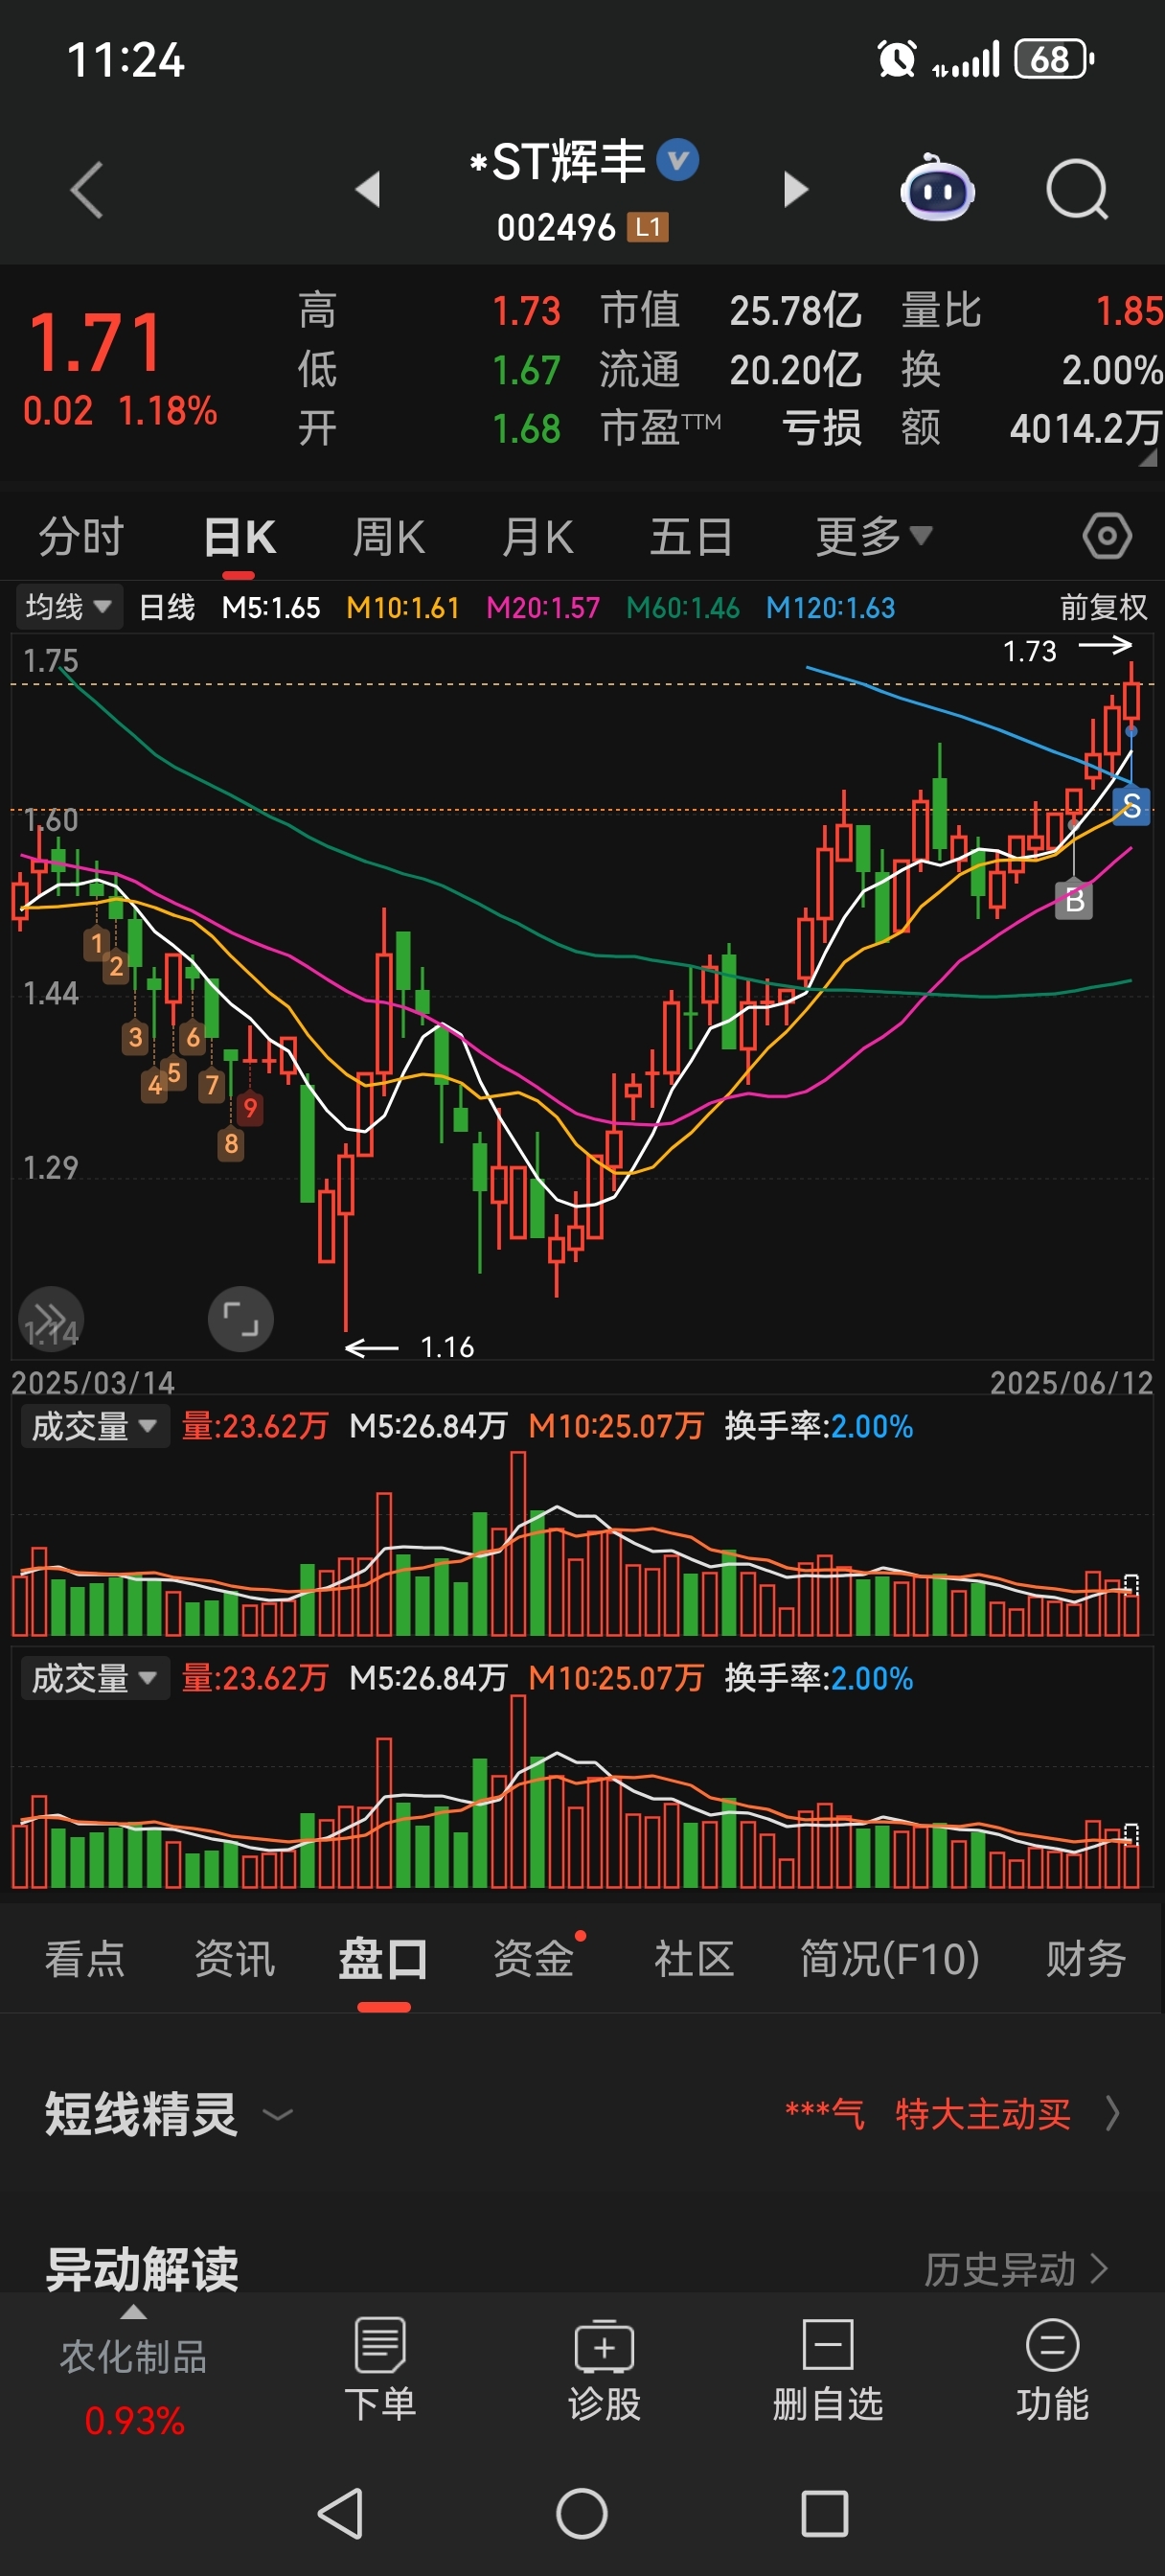Viewport: 1165px width, 2576px height.
Task: Tap the sequence marker 8 on chart
Action: (231, 1143)
